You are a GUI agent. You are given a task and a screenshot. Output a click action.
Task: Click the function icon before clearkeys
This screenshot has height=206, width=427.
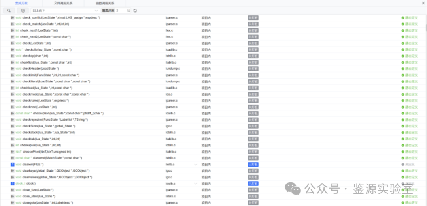[13, 170]
